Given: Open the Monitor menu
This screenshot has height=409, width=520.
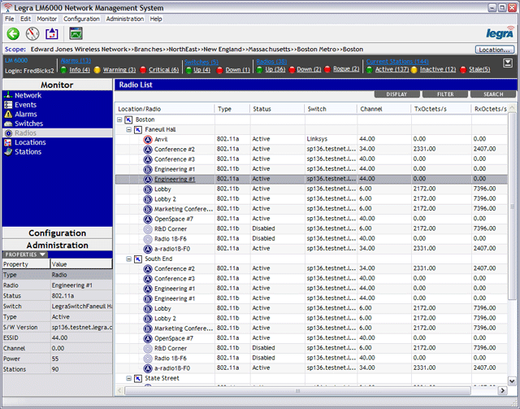Looking at the screenshot, I should [47, 19].
